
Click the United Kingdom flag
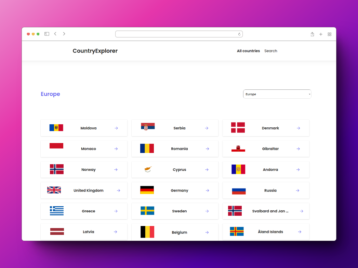tap(54, 190)
